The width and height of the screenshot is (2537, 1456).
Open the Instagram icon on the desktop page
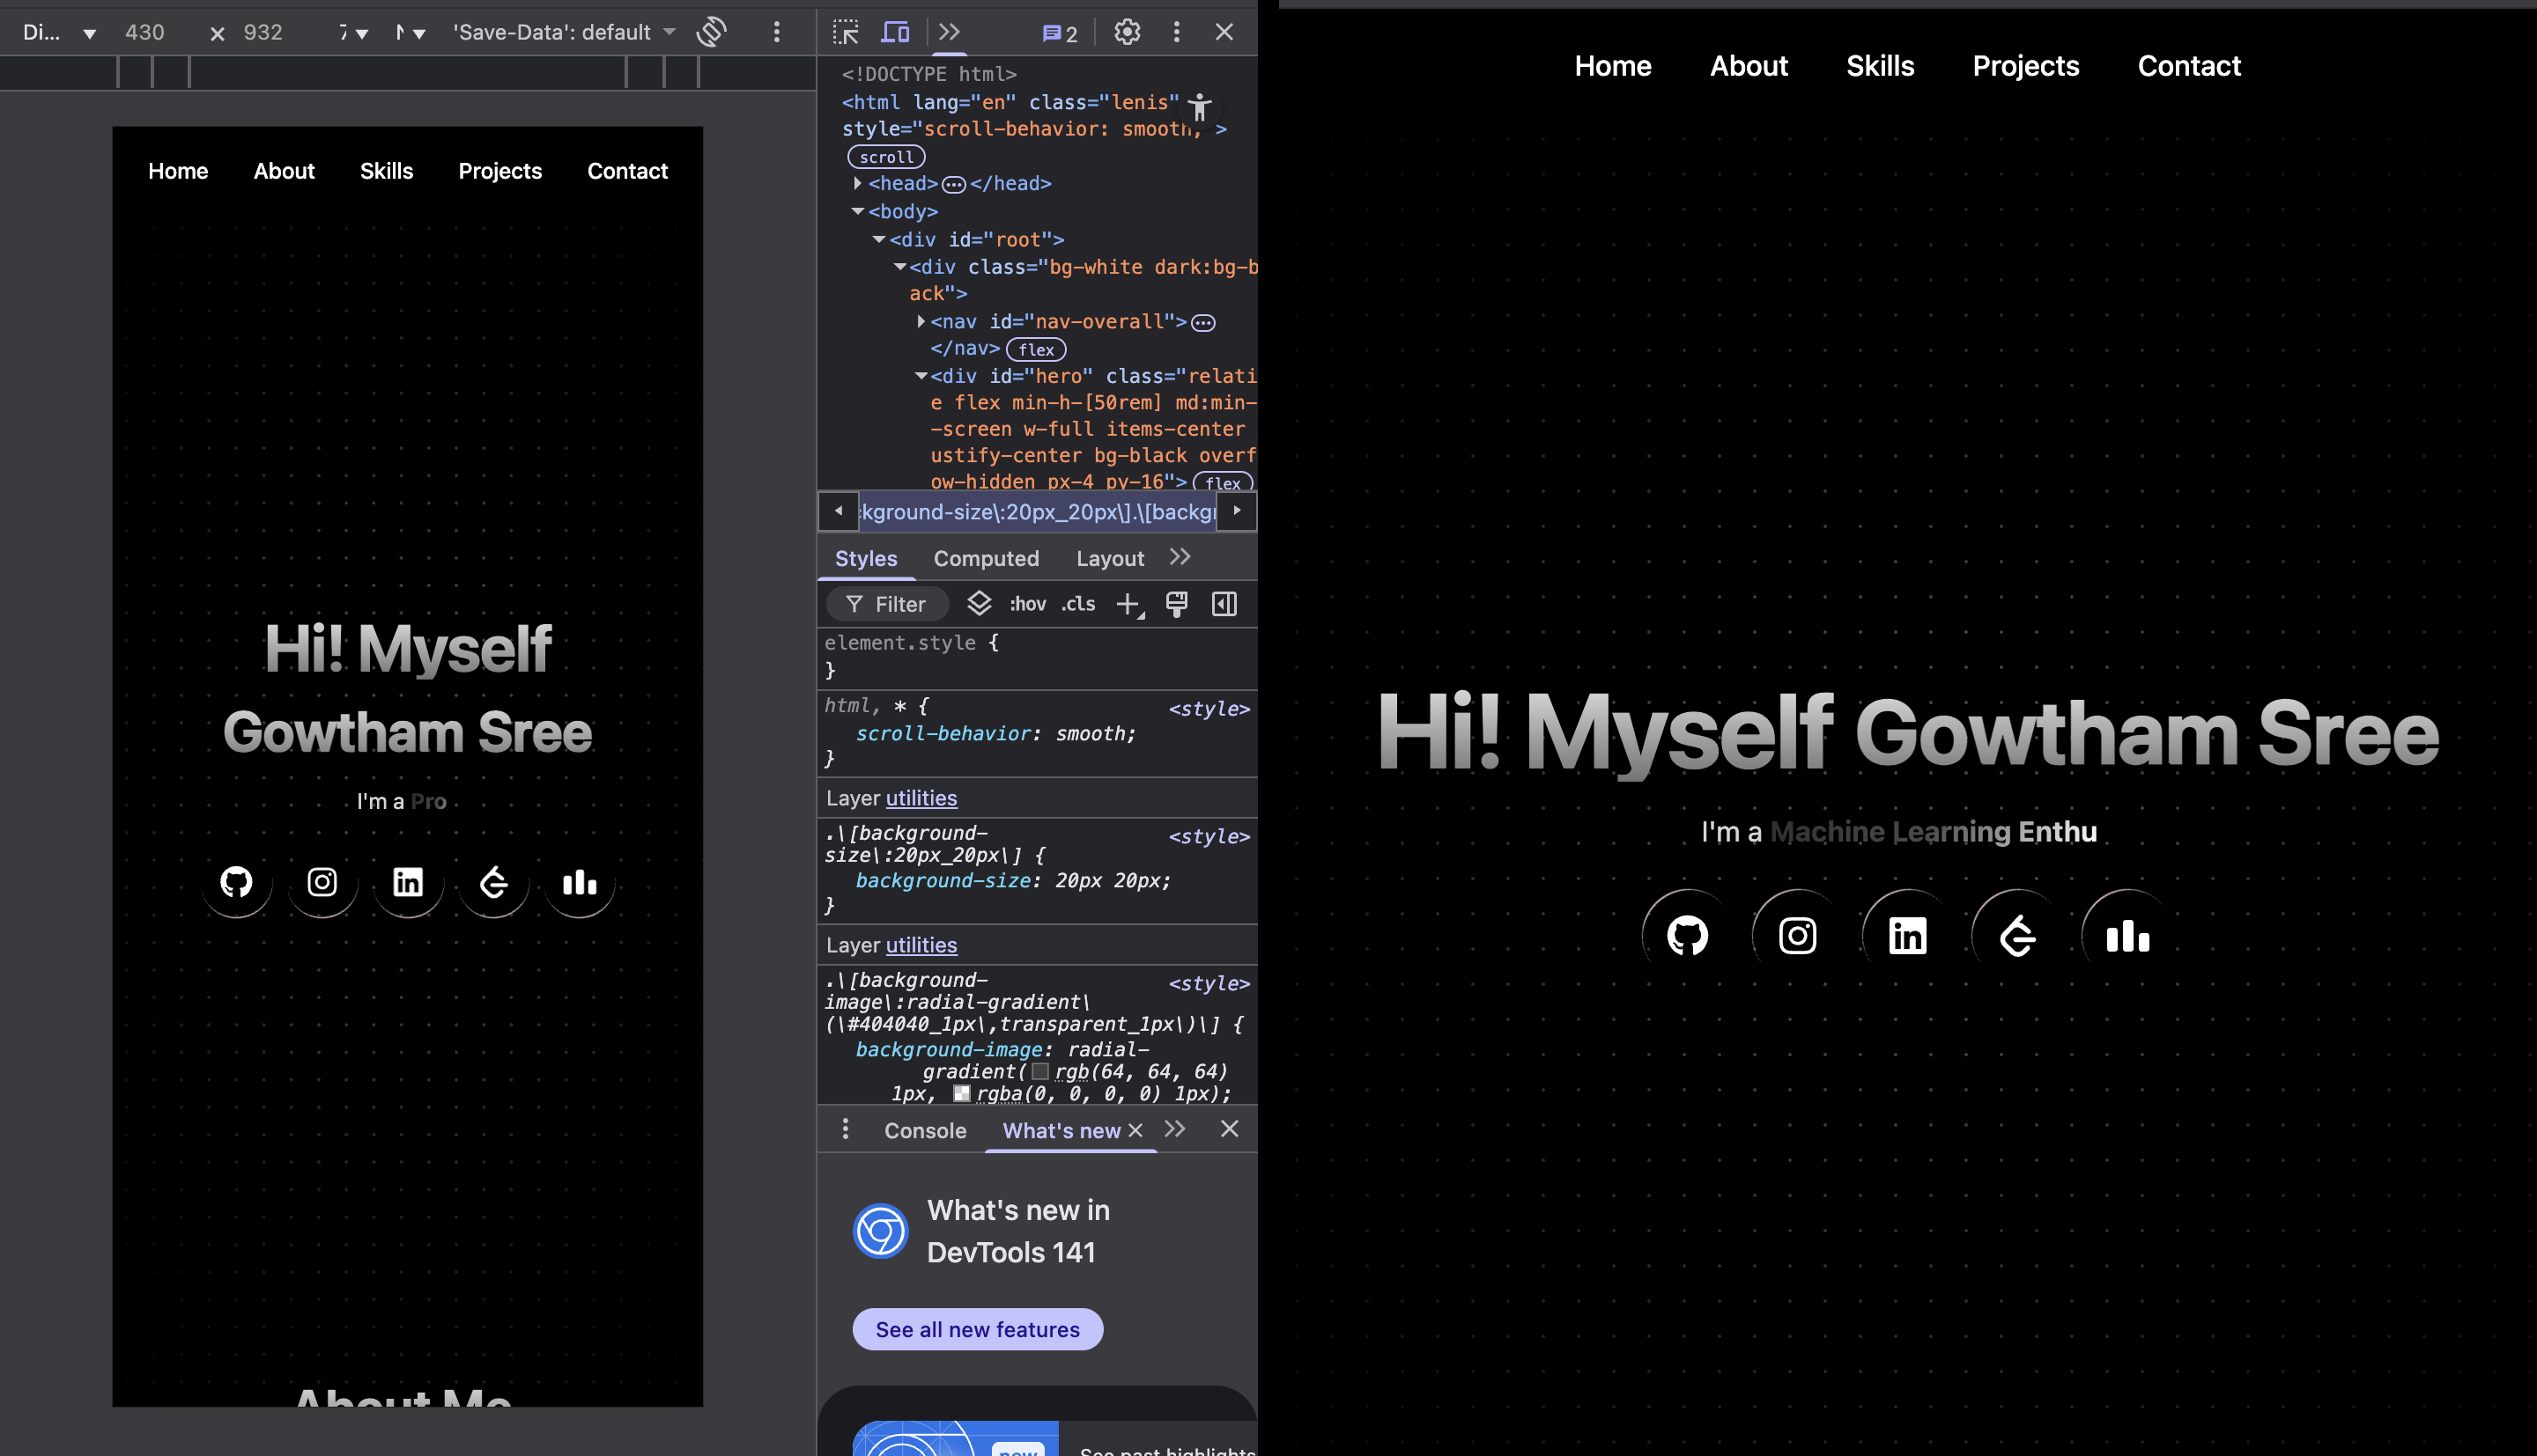[1797, 936]
